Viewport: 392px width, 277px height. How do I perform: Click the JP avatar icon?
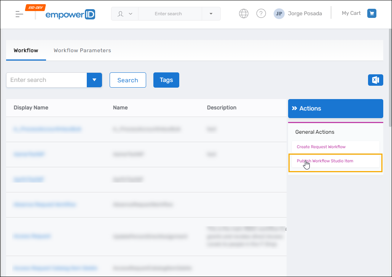coord(279,13)
